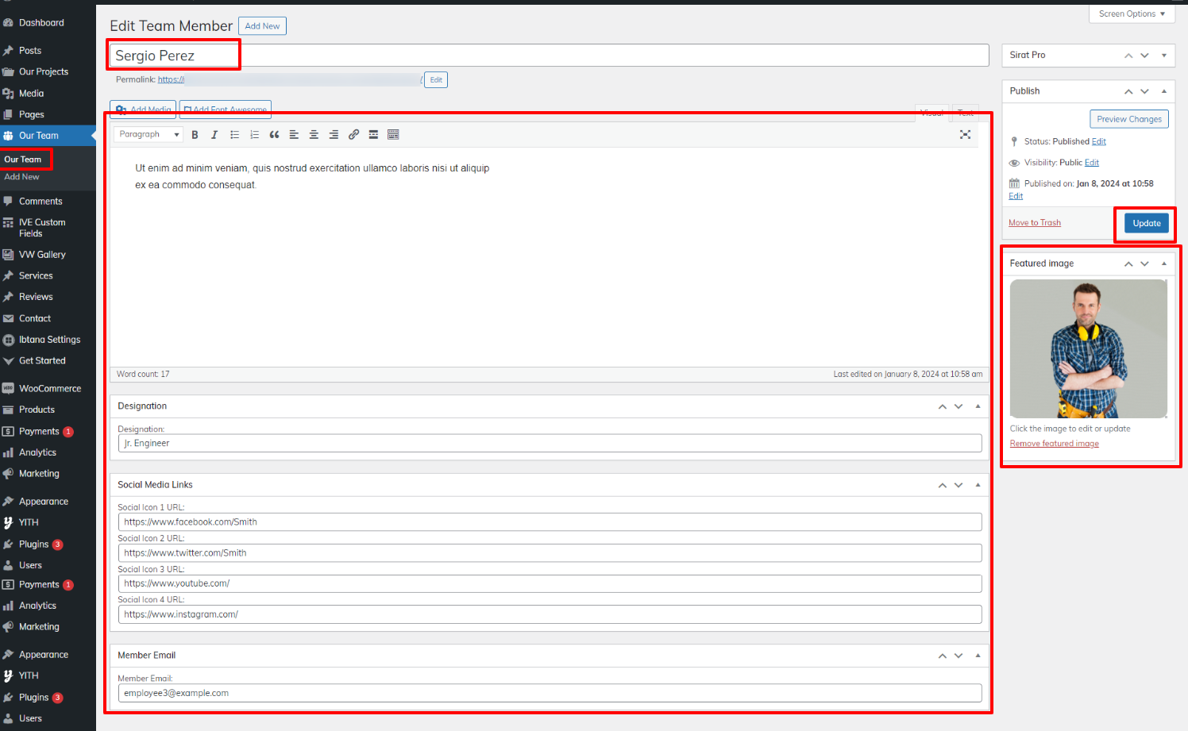Insert a numbered list
Viewport: 1188px width, 731px height.
(254, 135)
